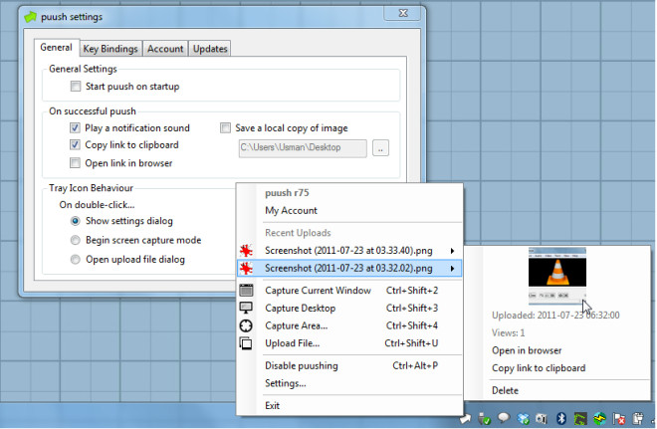Switch to the Key Bindings tab

click(x=110, y=49)
